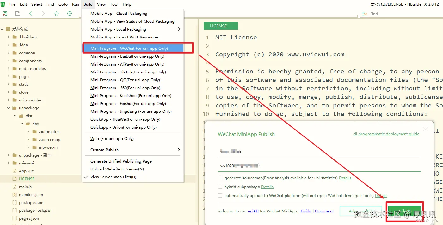Screen dimensions: 443x225
Task: Collapse the dev folder
Action: [22, 124]
